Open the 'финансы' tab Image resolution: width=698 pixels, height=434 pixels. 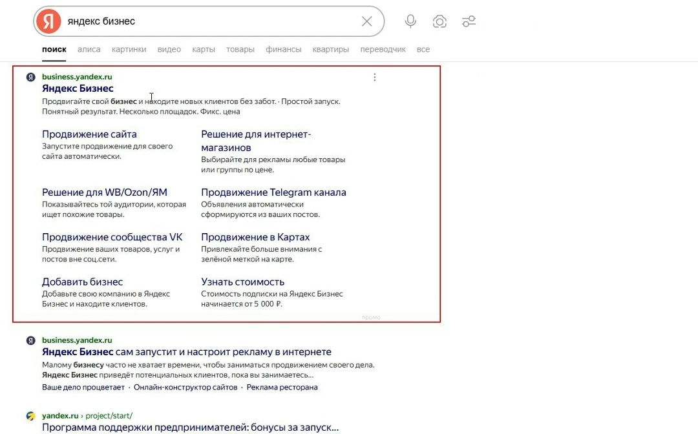(x=284, y=49)
